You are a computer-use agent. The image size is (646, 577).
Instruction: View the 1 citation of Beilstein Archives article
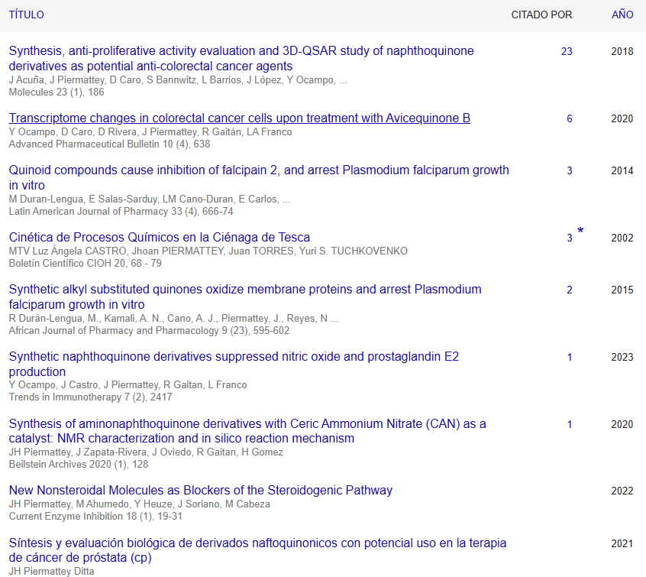point(570,424)
